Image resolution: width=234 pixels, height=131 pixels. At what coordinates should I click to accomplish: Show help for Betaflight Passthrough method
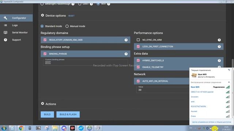[73, 4]
